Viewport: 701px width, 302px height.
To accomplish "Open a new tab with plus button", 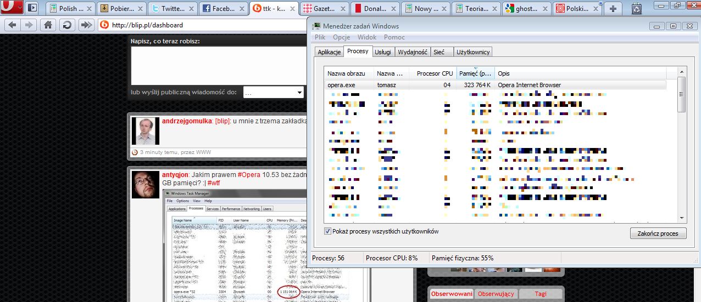I will 613,9.
